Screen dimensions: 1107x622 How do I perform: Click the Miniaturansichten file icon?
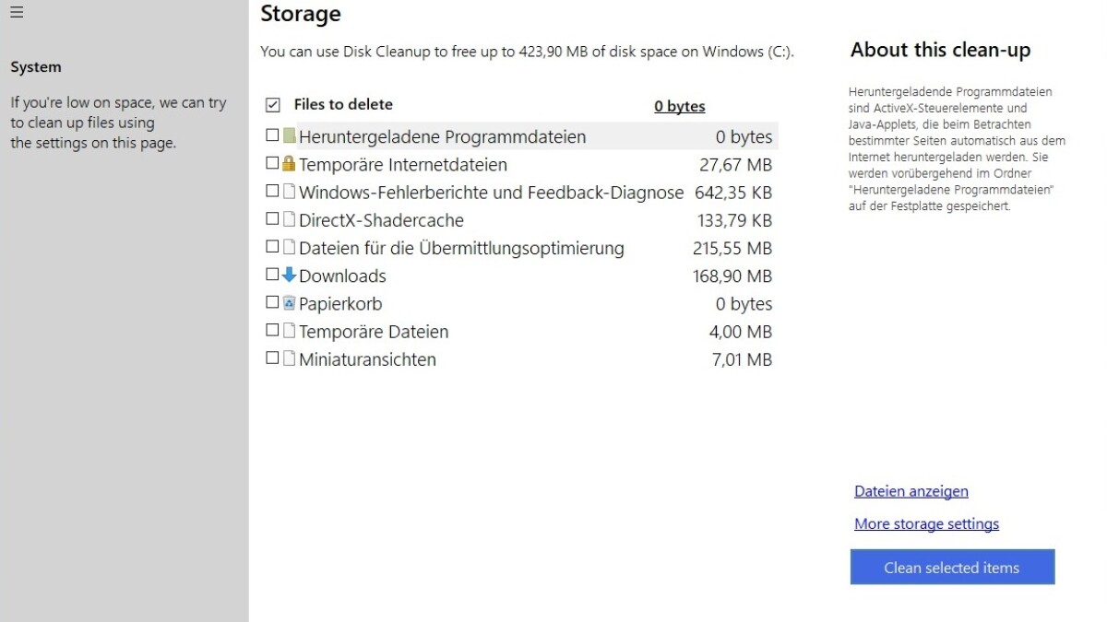click(289, 358)
